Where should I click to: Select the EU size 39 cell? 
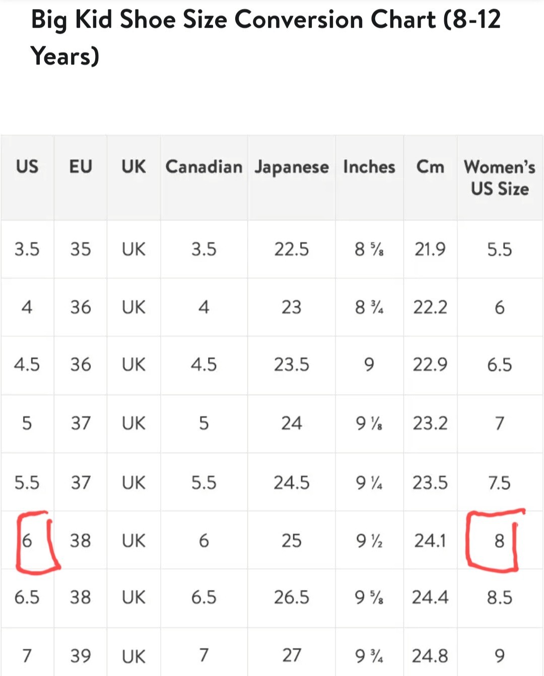(81, 656)
